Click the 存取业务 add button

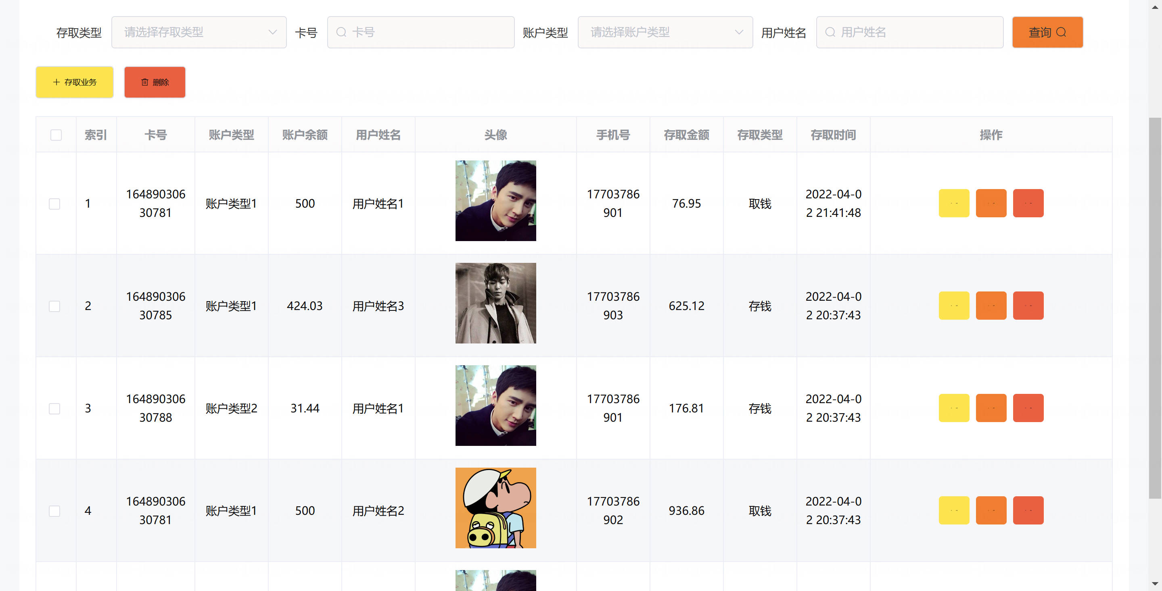pos(74,82)
